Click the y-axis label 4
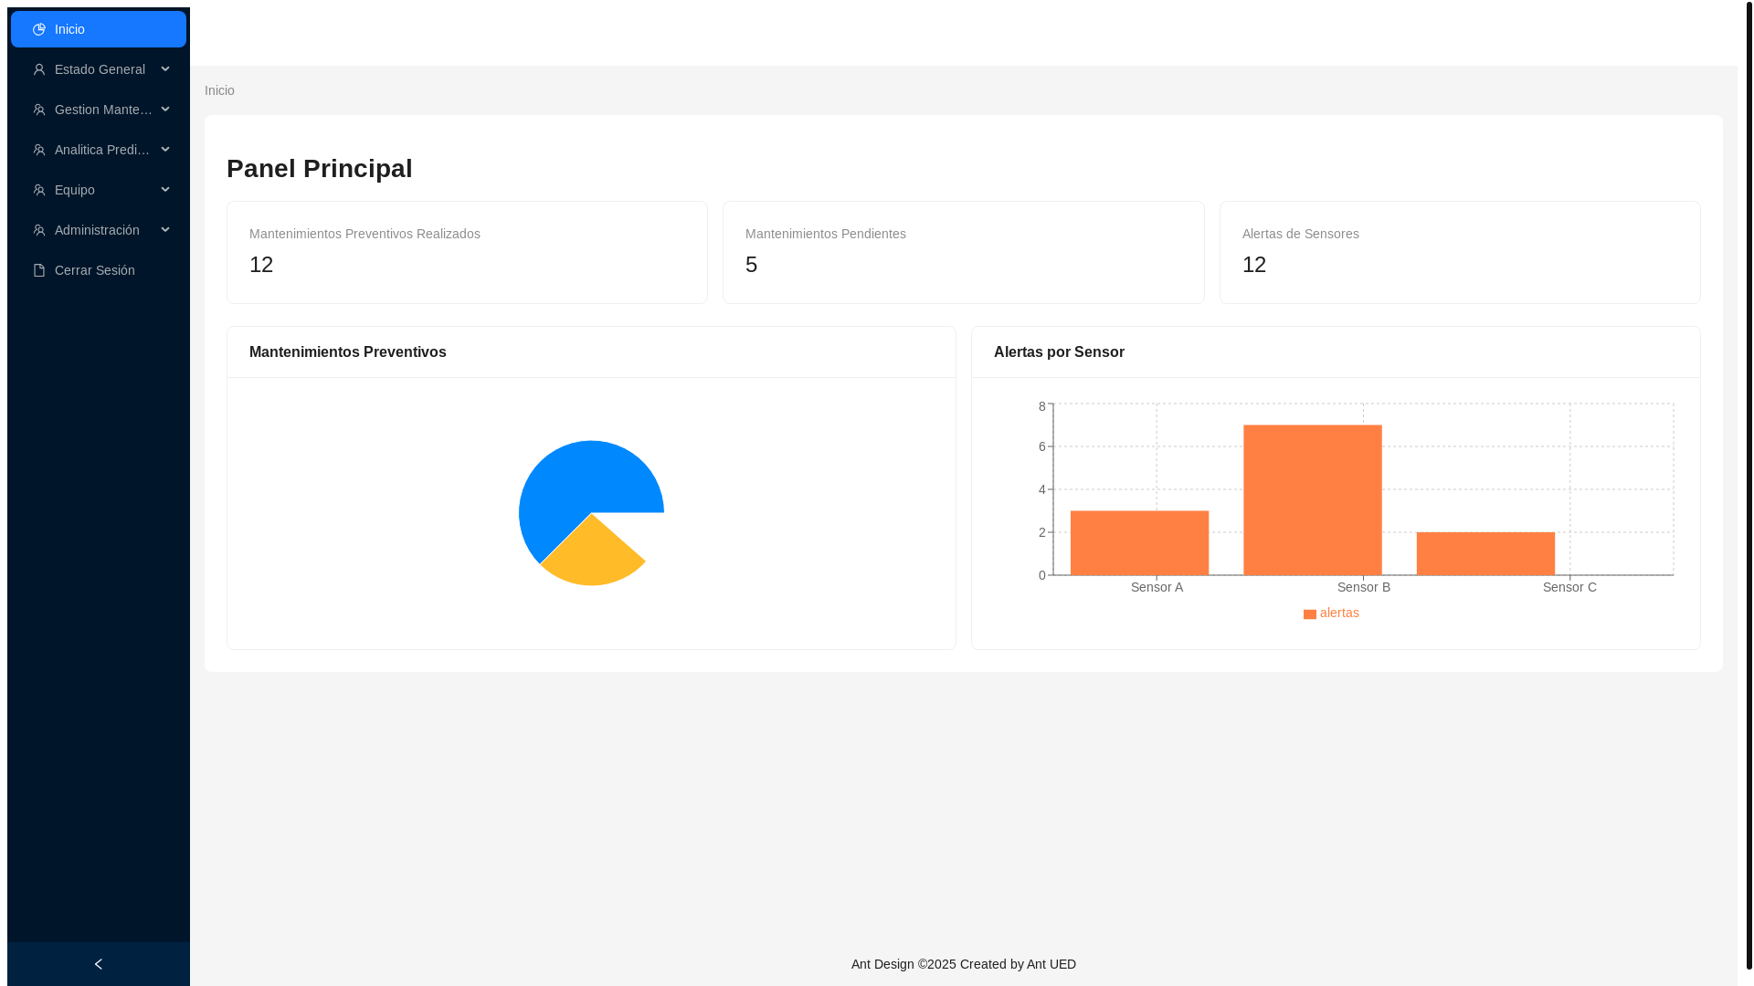The image size is (1754, 986). 1042,489
